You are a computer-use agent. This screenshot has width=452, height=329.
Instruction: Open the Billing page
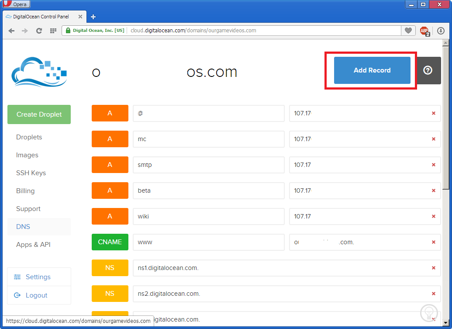25,191
